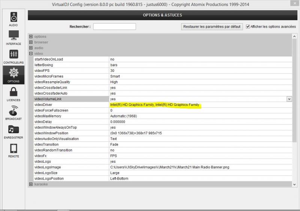The image size is (300, 211).
Task: Open the Enregistrer music folder icon
Action: [x=13, y=129]
